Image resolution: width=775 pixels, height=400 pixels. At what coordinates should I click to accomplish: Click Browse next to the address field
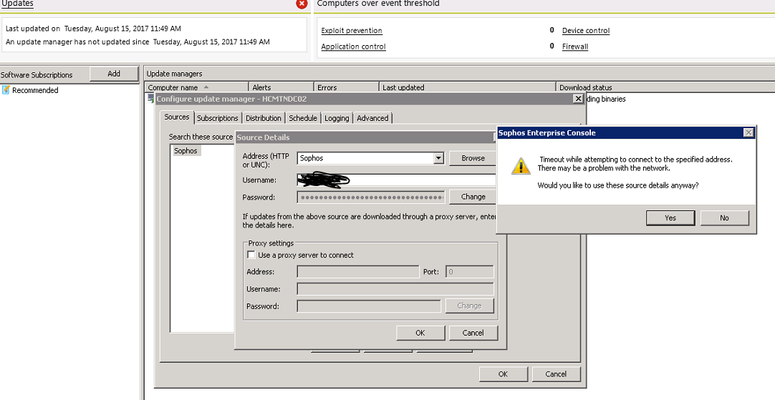tap(473, 158)
